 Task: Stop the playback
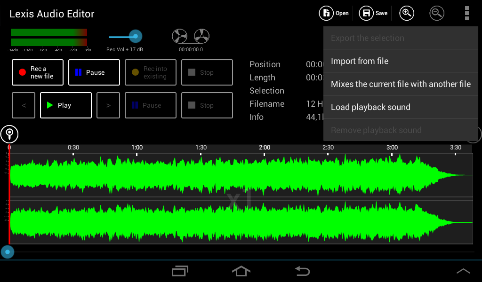[207, 105]
